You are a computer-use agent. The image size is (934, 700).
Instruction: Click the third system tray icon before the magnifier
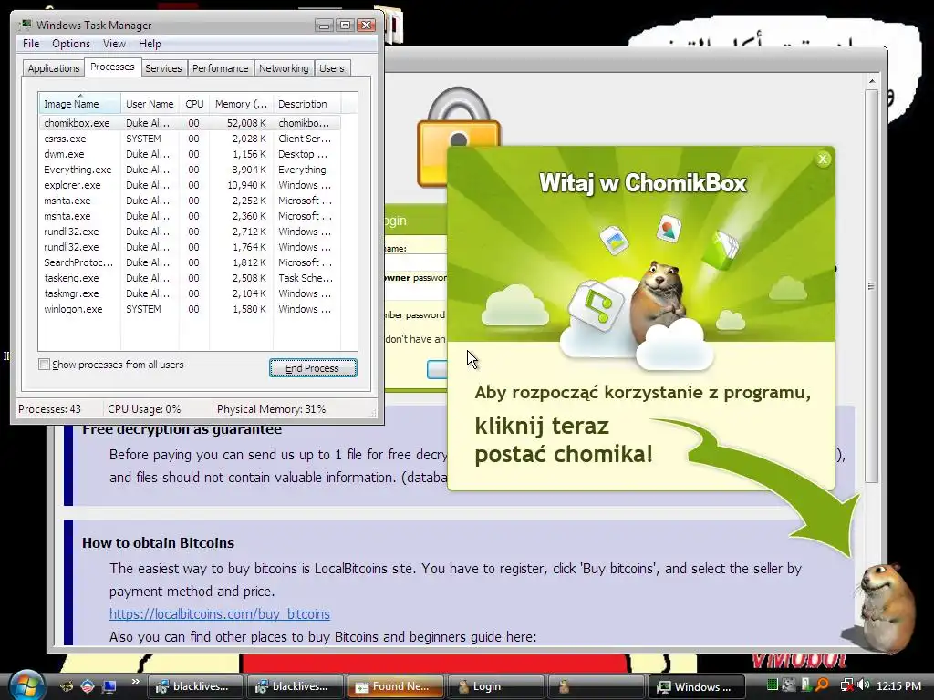[805, 685]
